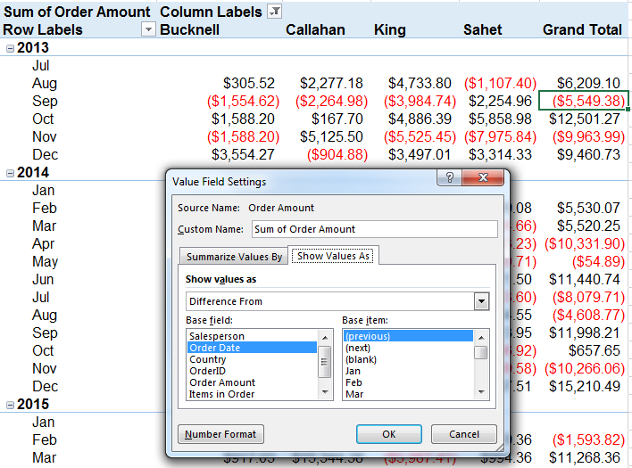Close the Value Field Settings dialog
The image size is (632, 468).
tap(486, 178)
